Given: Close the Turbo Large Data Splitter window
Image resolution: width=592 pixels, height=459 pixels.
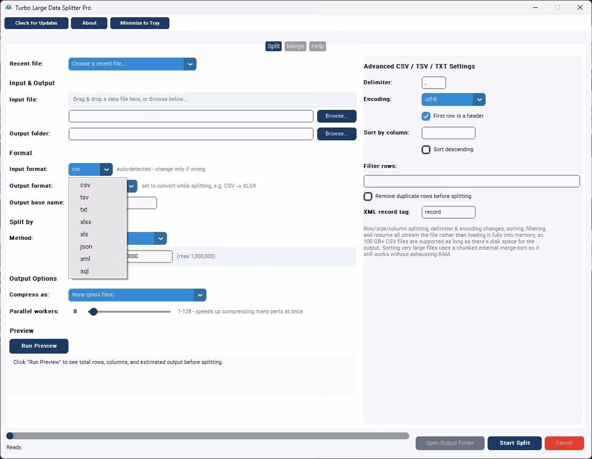Looking at the screenshot, I should tap(580, 7).
